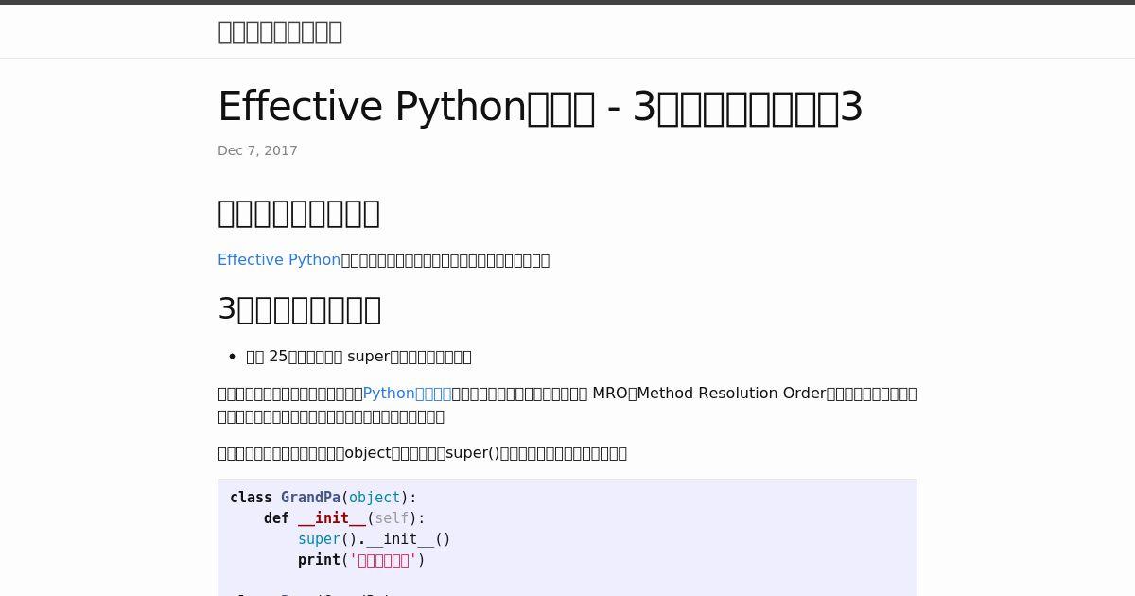Open the blog title link in header
Screen dimensions: 1135x596
click(280, 31)
